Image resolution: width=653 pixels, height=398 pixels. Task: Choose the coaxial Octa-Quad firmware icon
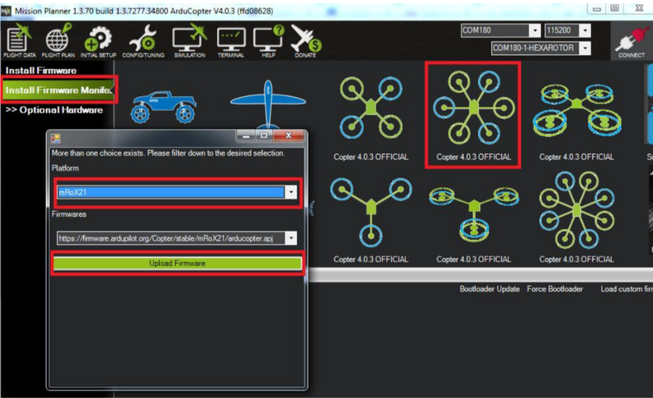pos(577,110)
